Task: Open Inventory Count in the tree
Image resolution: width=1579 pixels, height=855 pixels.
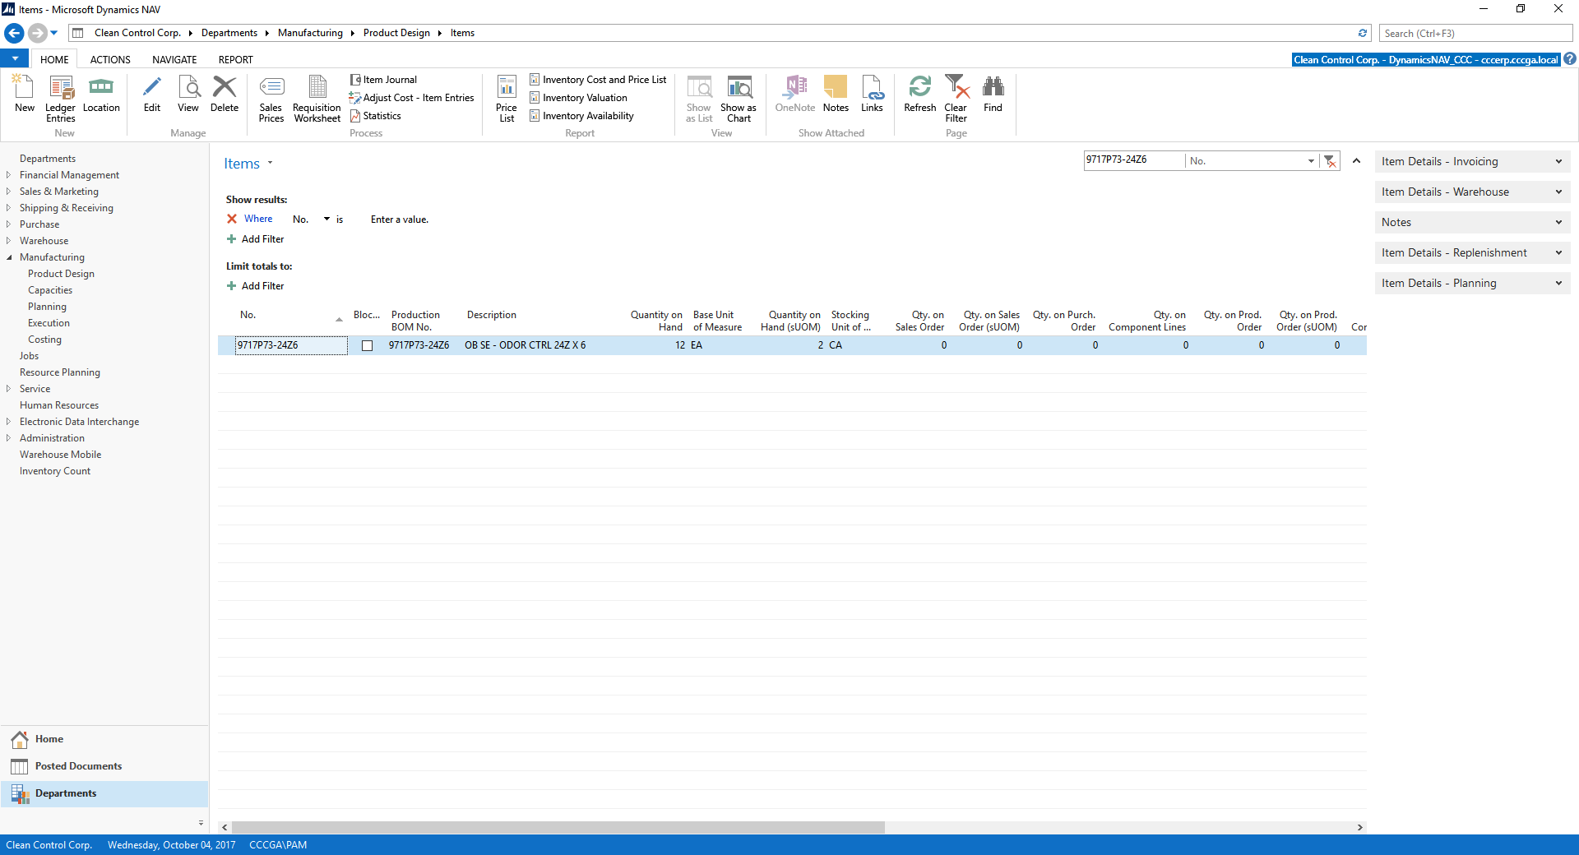Action: (55, 471)
